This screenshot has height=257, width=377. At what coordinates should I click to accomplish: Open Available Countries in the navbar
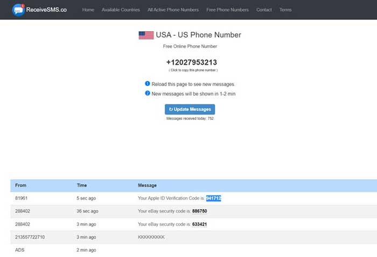(121, 10)
